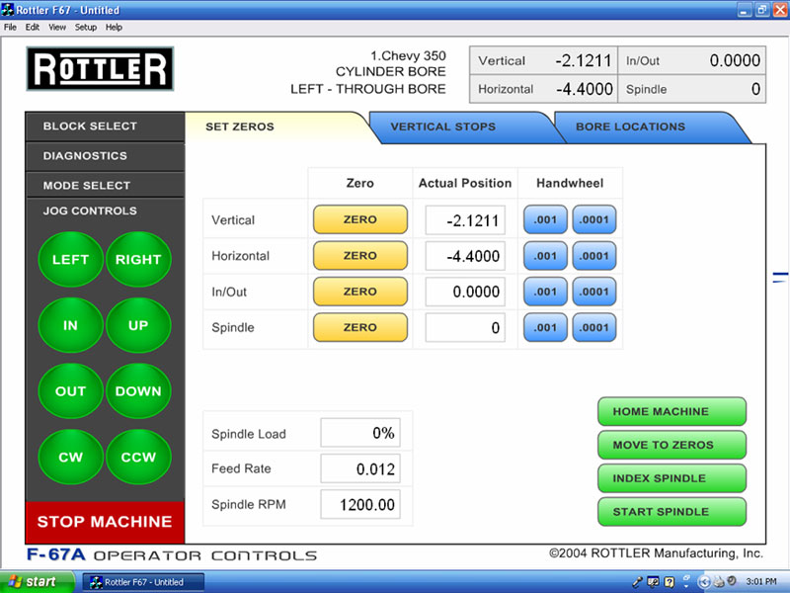790x593 pixels.
Task: Select .001 handwheel increment for Horizontal
Action: coord(545,256)
